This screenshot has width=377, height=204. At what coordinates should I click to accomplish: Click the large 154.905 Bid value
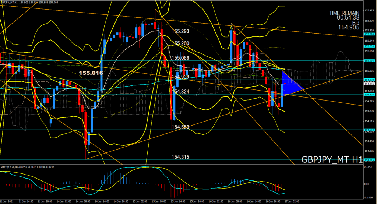pyautogui.click(x=349, y=28)
